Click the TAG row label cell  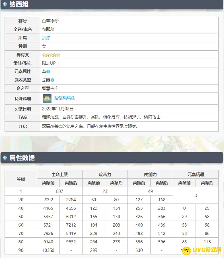22,117
